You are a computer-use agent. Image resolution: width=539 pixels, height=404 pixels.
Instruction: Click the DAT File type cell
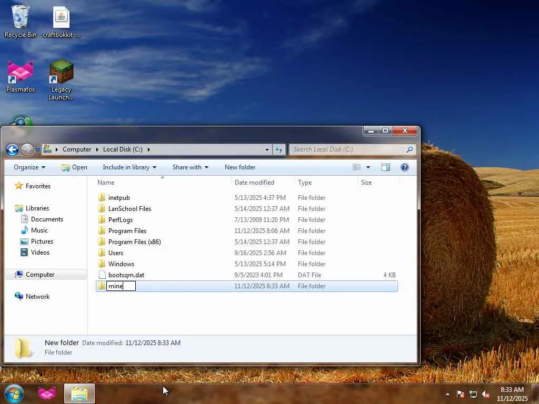coord(310,275)
